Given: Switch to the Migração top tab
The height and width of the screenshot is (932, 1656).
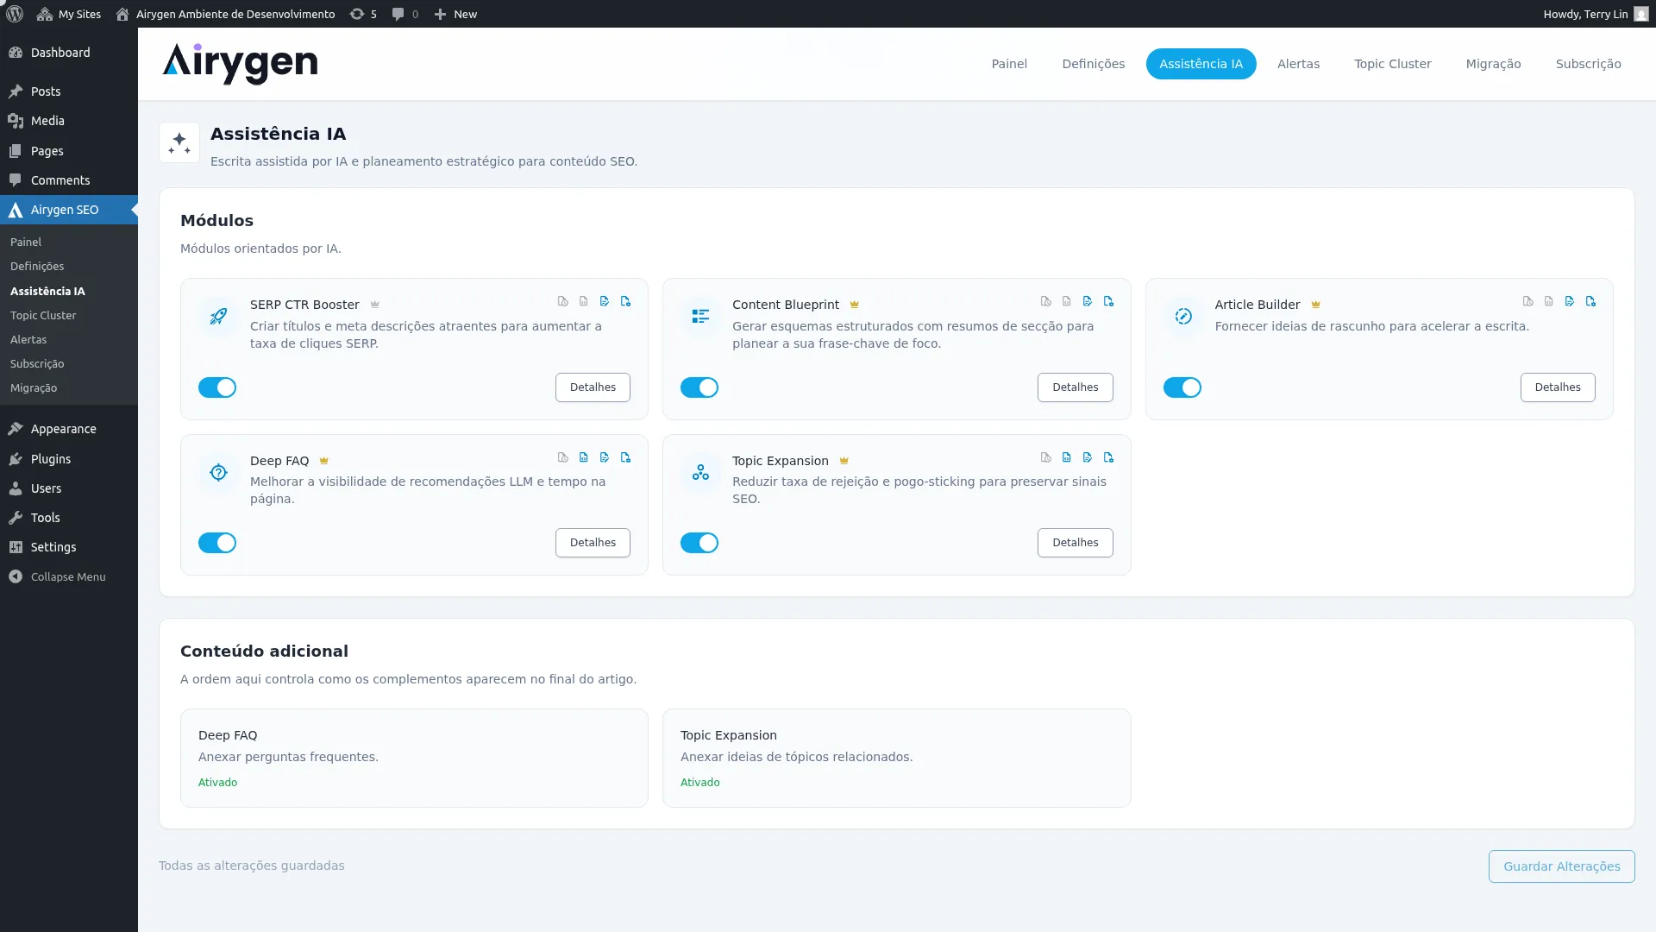Looking at the screenshot, I should coord(1494,64).
